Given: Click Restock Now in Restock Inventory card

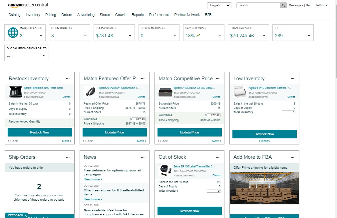Looking at the screenshot, I should coord(40,132).
